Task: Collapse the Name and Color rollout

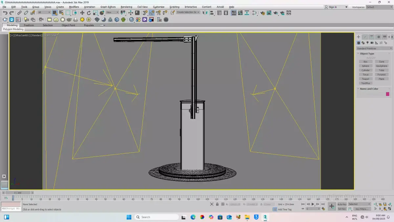Action: point(369,89)
